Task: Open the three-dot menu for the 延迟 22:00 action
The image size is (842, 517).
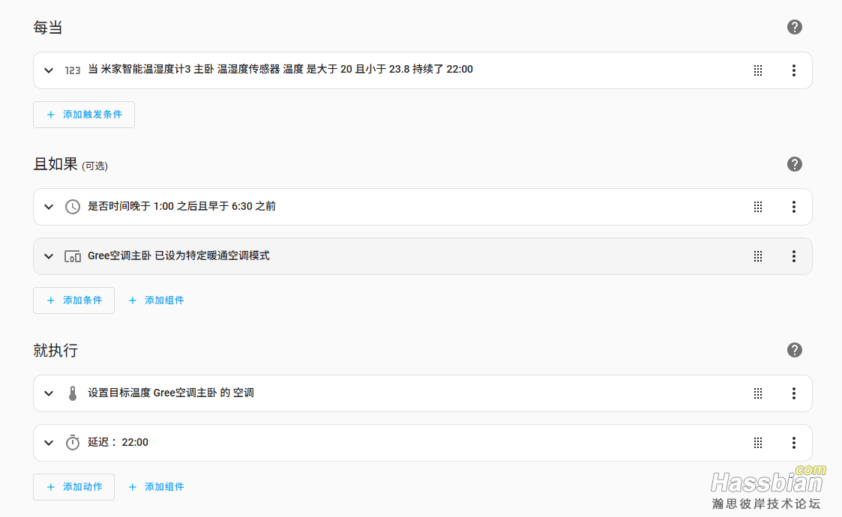Action: (x=794, y=443)
